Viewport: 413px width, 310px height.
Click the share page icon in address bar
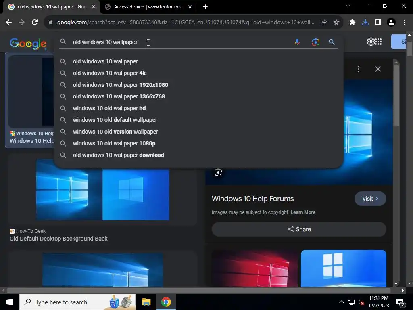click(x=323, y=23)
